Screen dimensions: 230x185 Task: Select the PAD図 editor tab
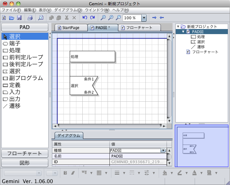point(103,27)
